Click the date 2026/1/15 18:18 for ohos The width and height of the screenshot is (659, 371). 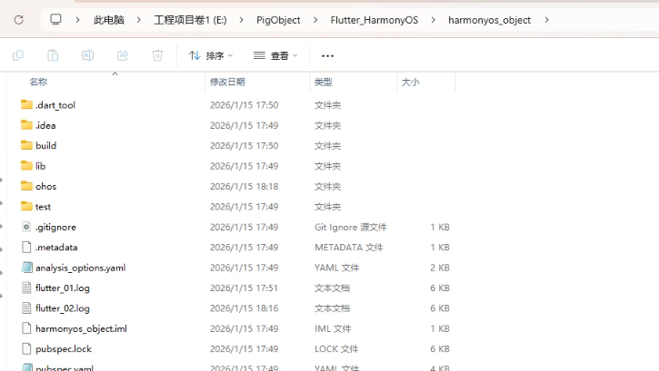point(245,186)
